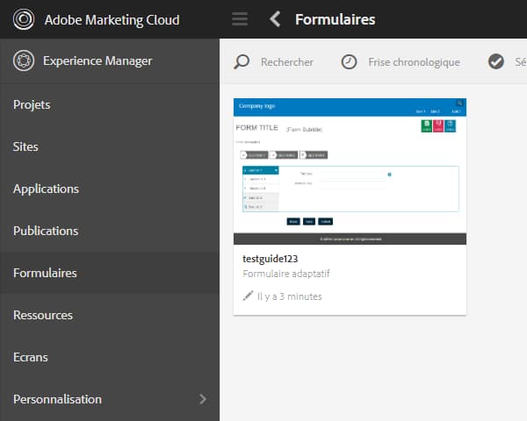The height and width of the screenshot is (421, 527).
Task: Click the Rechercher search label
Action: [x=286, y=61]
